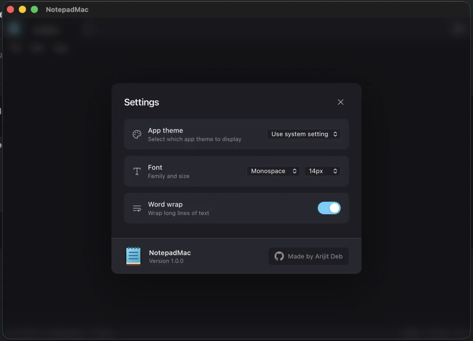Screen dimensions: 473x341
Task: Click the Word wrap lines icon
Action: [137, 208]
